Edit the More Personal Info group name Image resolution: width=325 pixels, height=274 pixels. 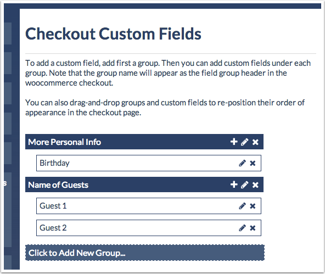(x=245, y=142)
